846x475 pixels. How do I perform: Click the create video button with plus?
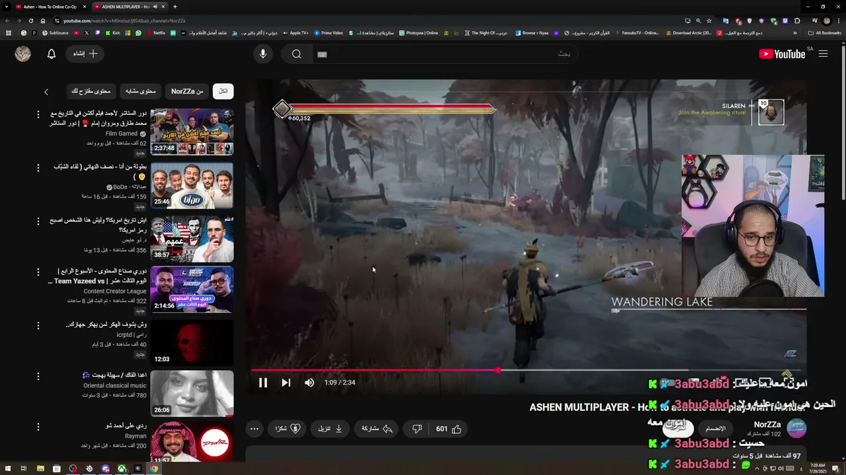click(85, 54)
